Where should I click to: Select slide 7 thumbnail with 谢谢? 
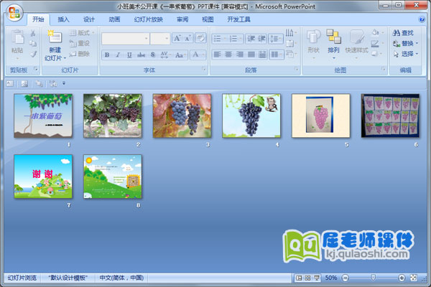[x=43, y=177]
